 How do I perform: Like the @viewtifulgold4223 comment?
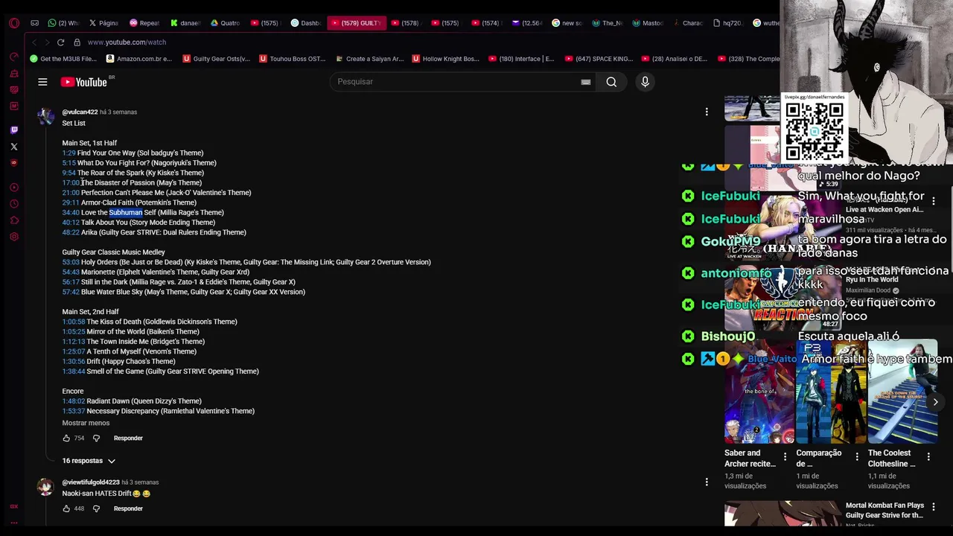pos(66,508)
